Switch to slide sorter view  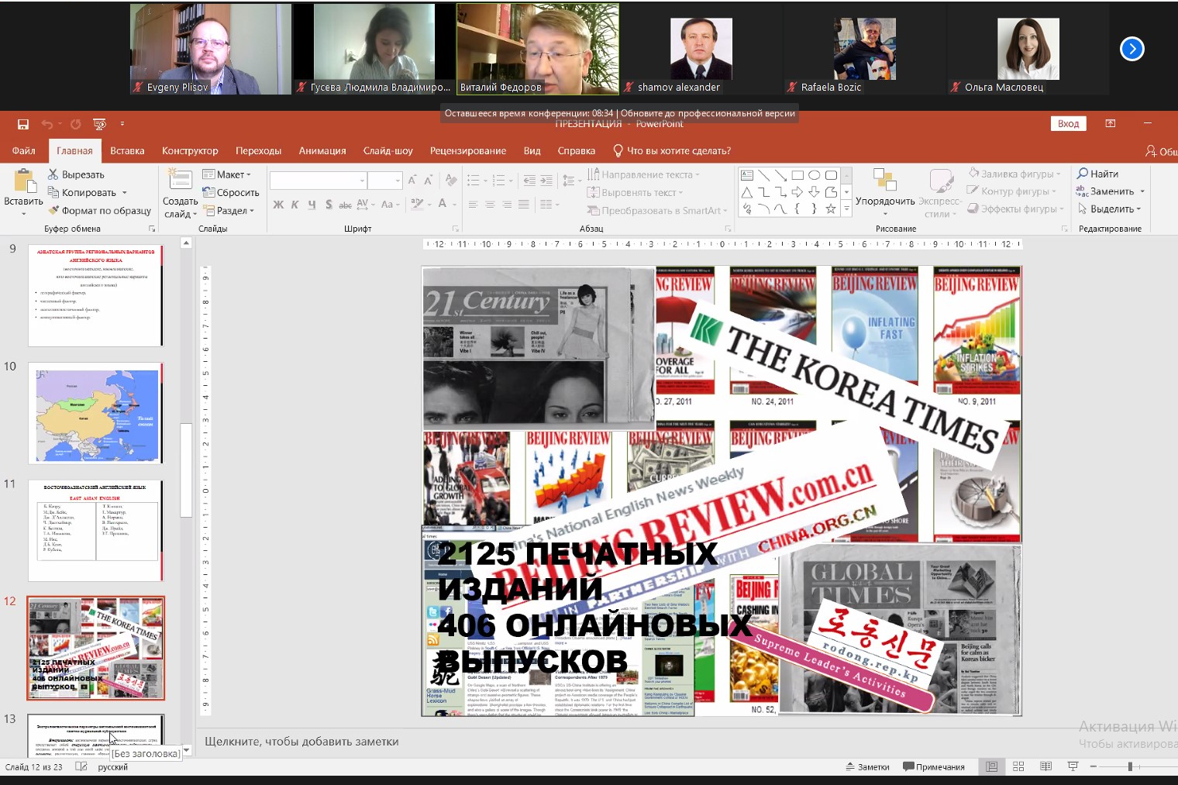[1018, 766]
